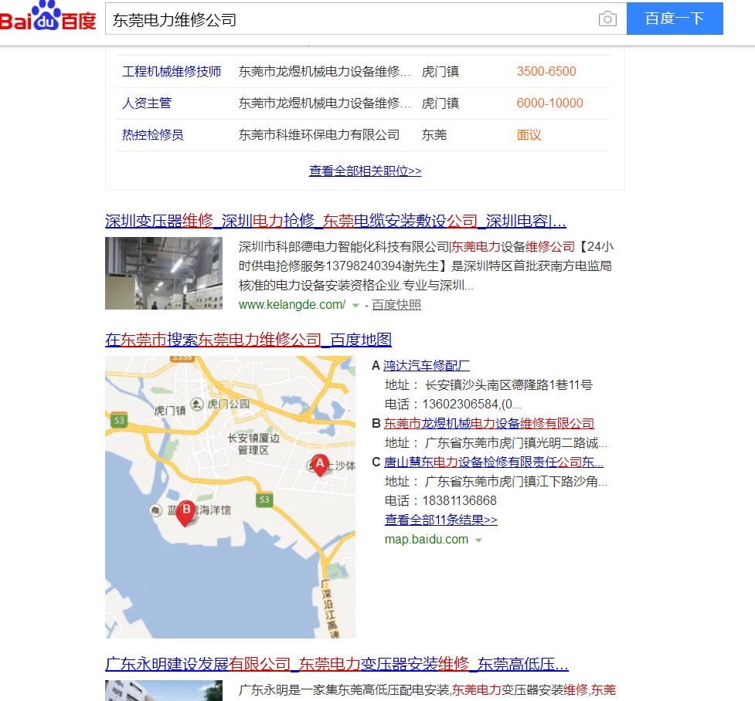Screen dimensions: 755x701
Task: Click address text 长安镇沙头南区德隆路1巷11号
Action: coord(508,385)
